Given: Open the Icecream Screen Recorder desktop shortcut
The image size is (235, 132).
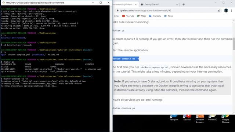Looking at the screenshot, I should (x=200, y=119).
